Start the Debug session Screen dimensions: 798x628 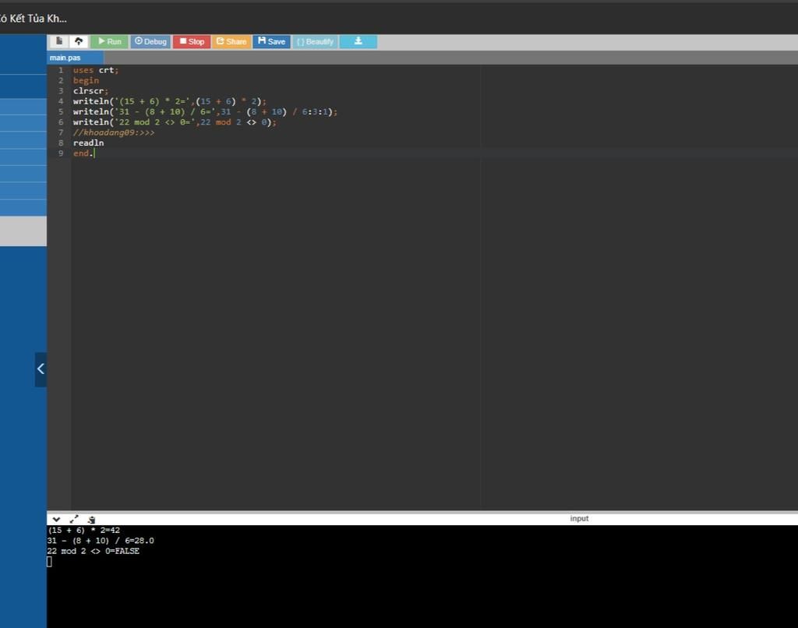(150, 41)
